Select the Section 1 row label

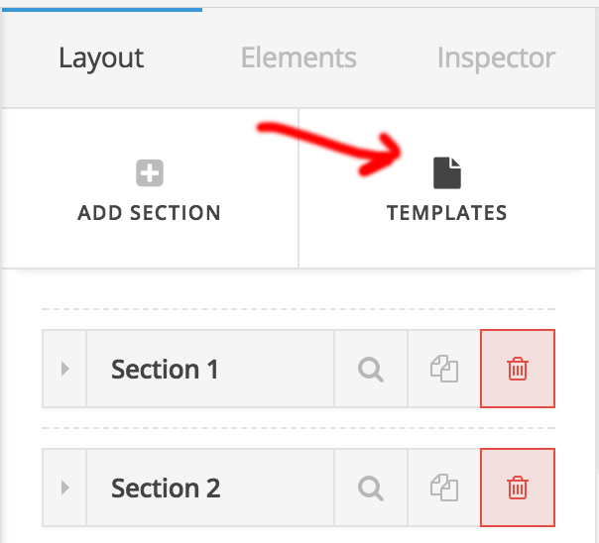click(165, 370)
